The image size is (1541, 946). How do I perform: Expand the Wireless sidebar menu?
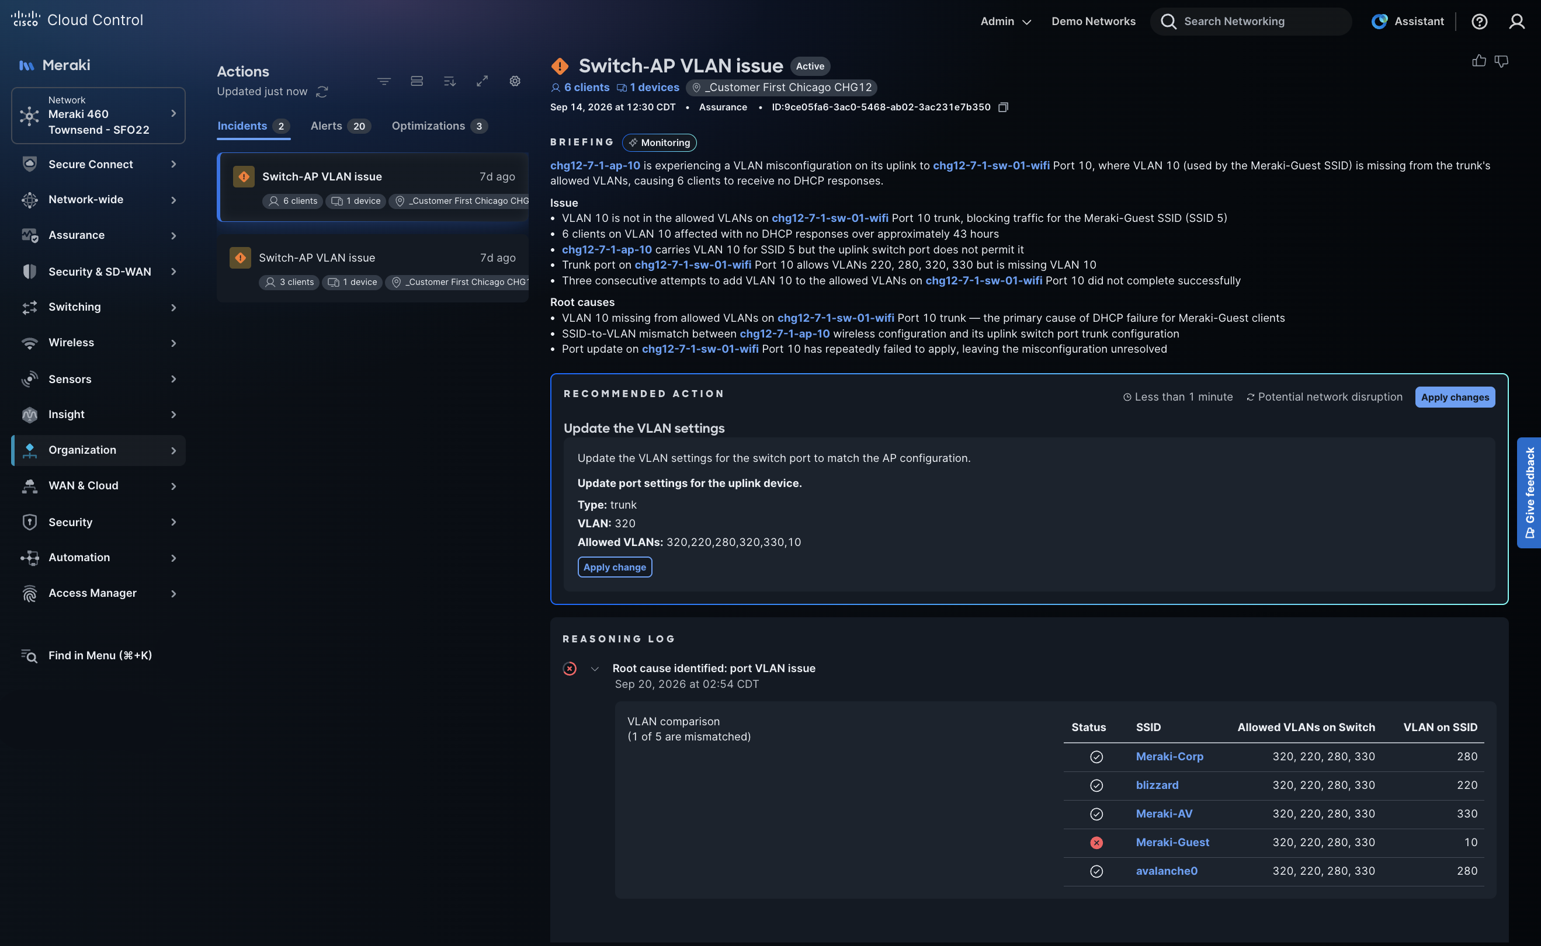[x=98, y=343]
